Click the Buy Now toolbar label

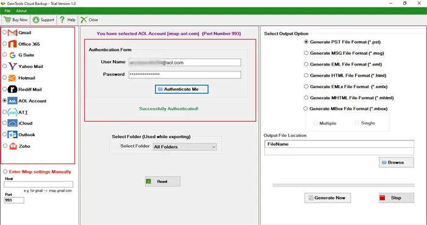[x=20, y=20]
